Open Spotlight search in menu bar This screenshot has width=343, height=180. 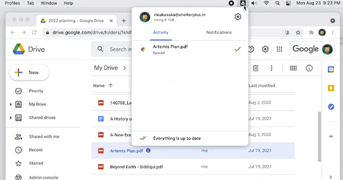click(x=277, y=3)
